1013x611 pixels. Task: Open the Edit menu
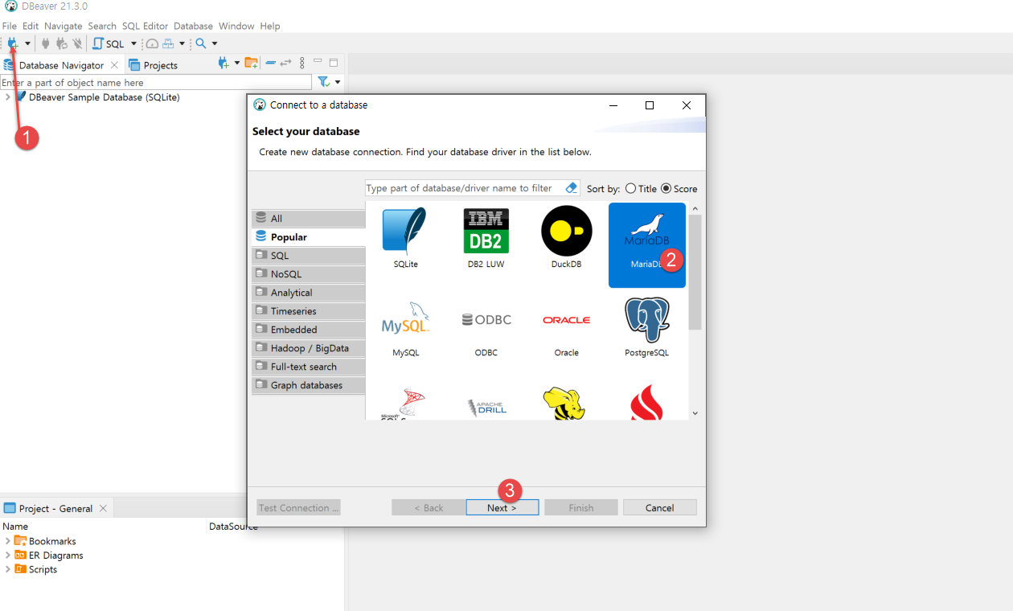31,26
